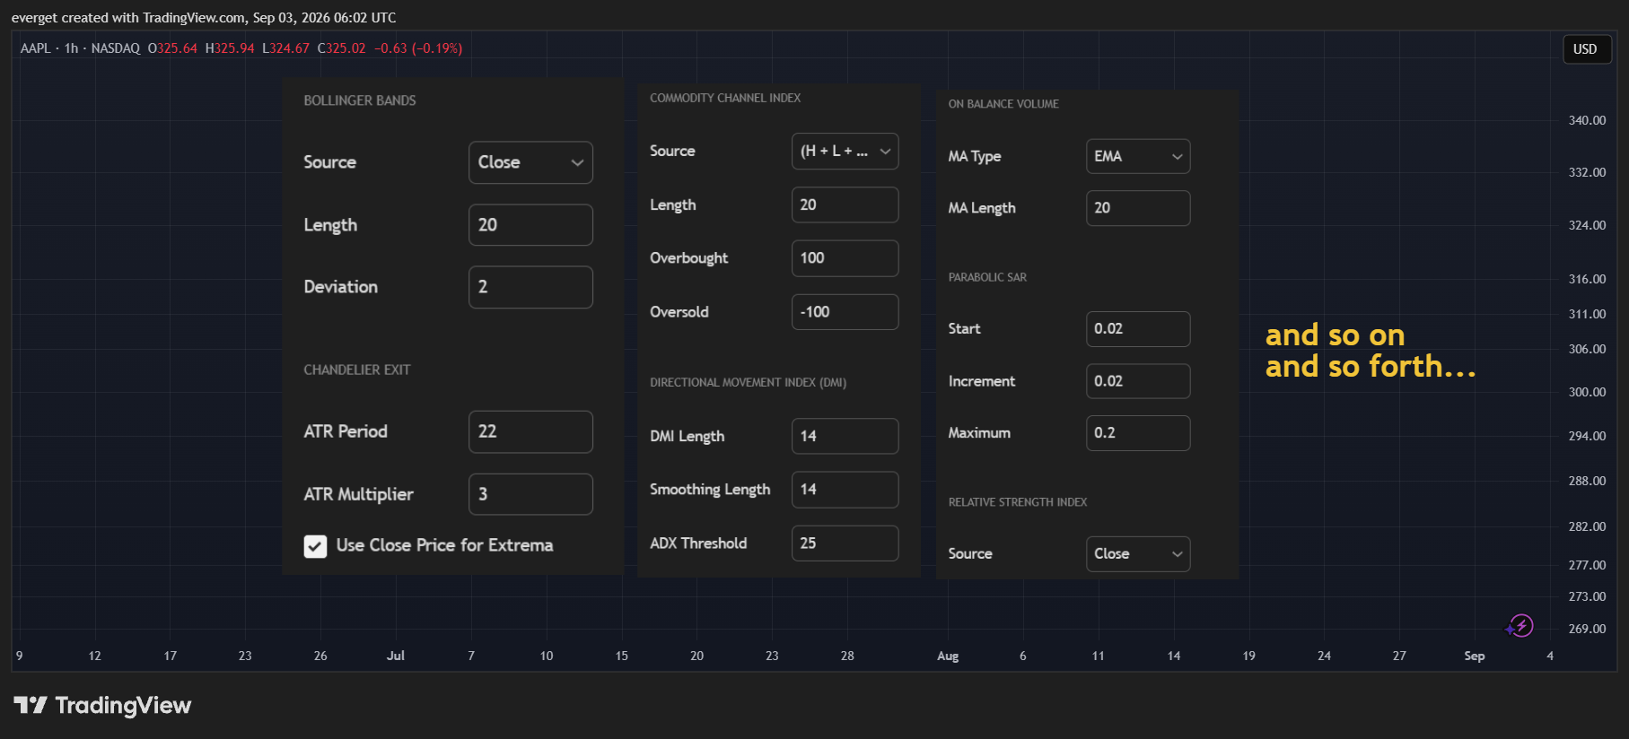
Task: Click the USD currency button
Action: point(1585,49)
